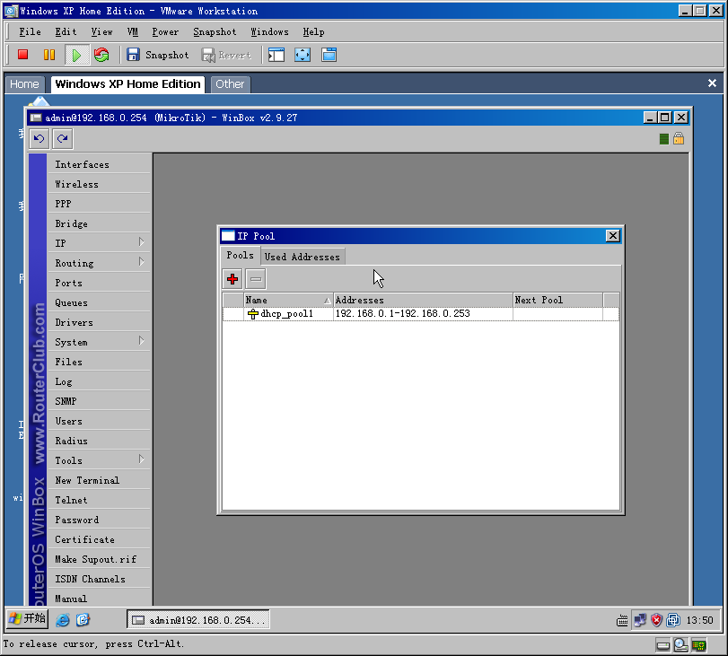Click the VMware hard disk status icon
Image resolution: width=728 pixels, height=656 pixels.
click(663, 645)
